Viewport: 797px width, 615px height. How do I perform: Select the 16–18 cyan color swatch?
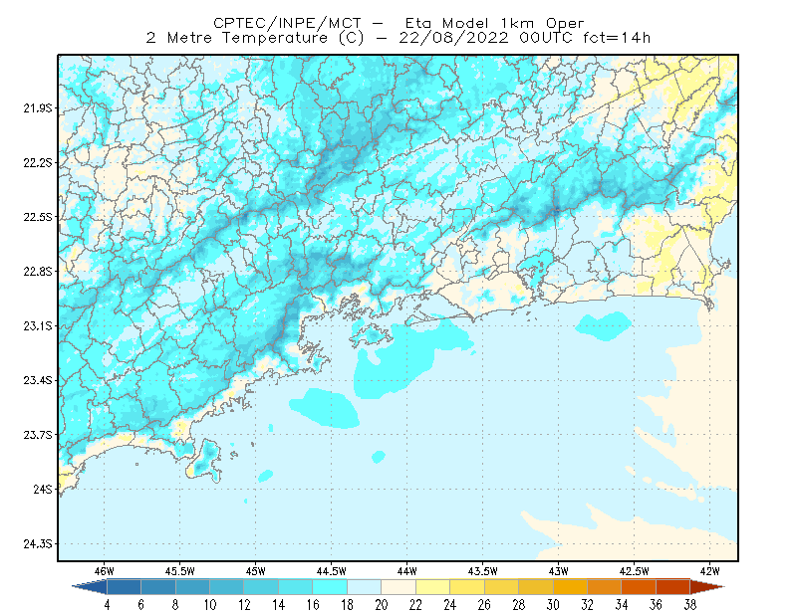[330, 587]
